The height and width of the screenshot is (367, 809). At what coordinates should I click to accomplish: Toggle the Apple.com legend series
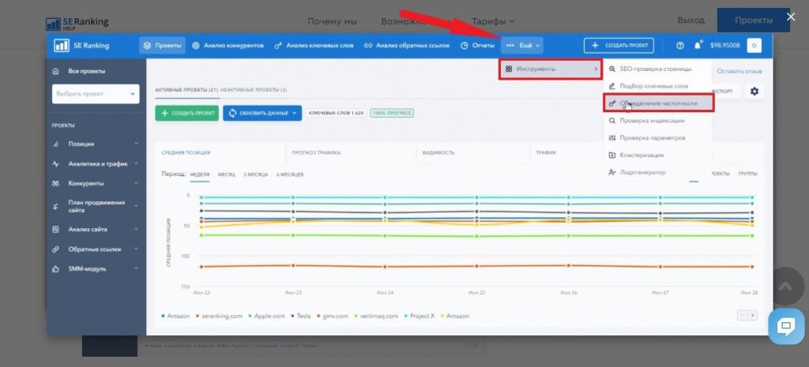click(267, 316)
